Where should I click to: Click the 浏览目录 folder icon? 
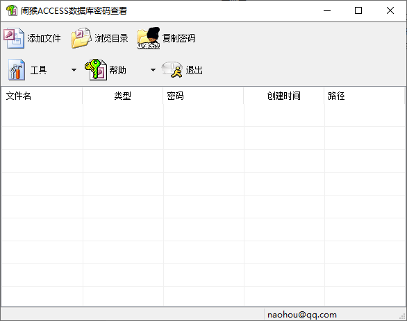click(x=81, y=38)
